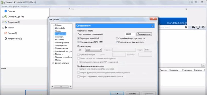Click the settings tree horizontal scrollbar thumb
Screen dimensions: 207x95
tap(61, 87)
